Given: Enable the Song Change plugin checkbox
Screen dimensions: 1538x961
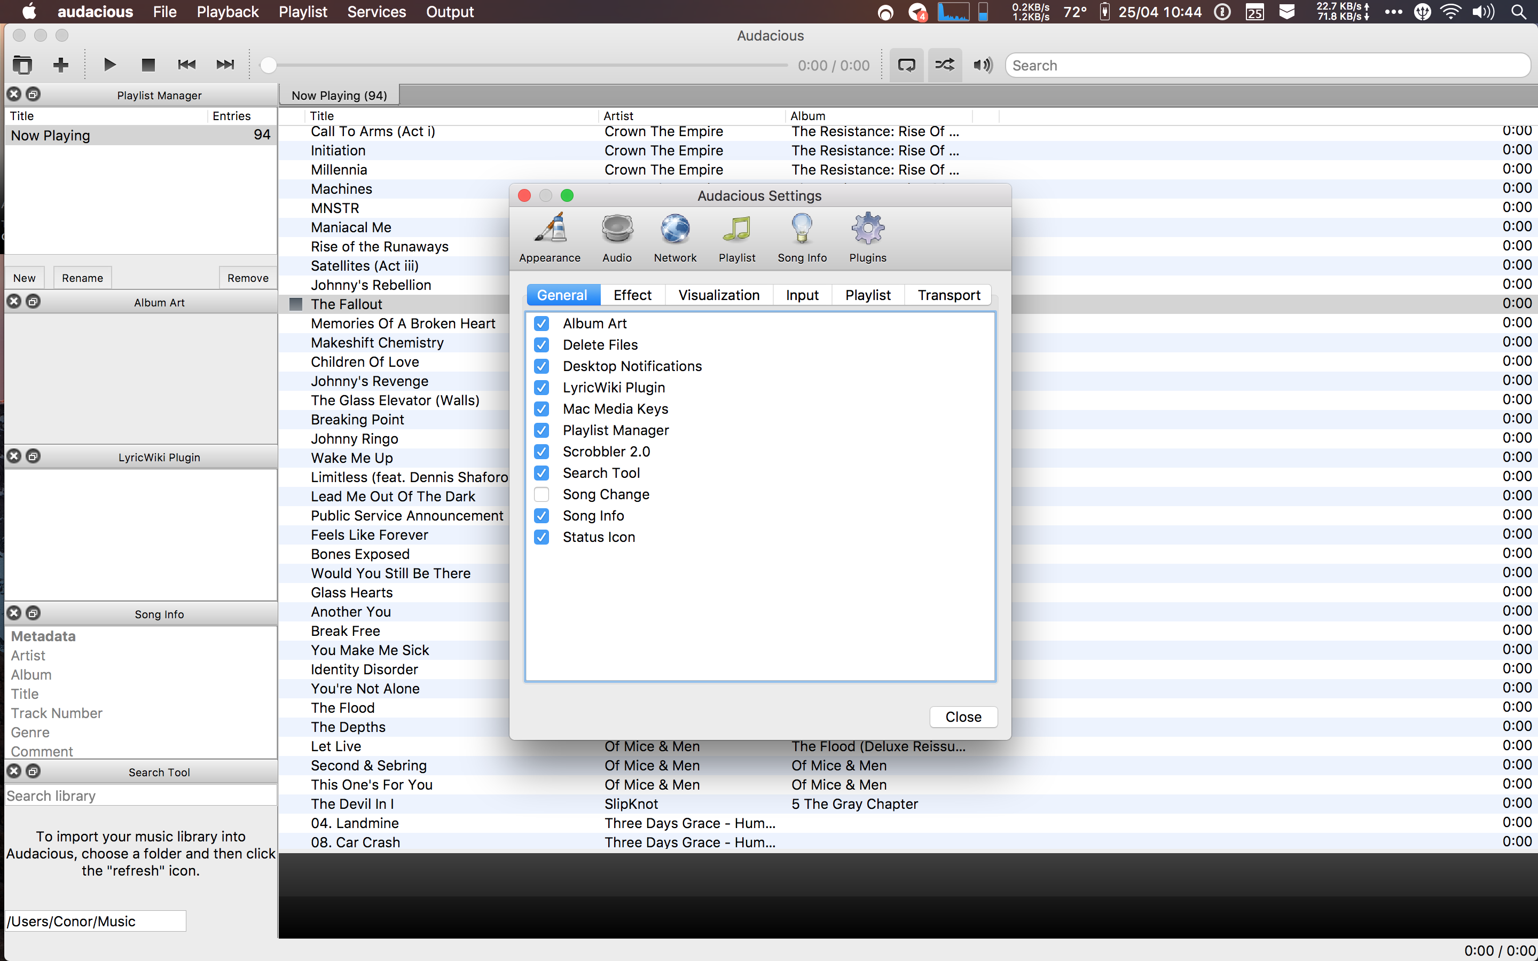Looking at the screenshot, I should [542, 494].
